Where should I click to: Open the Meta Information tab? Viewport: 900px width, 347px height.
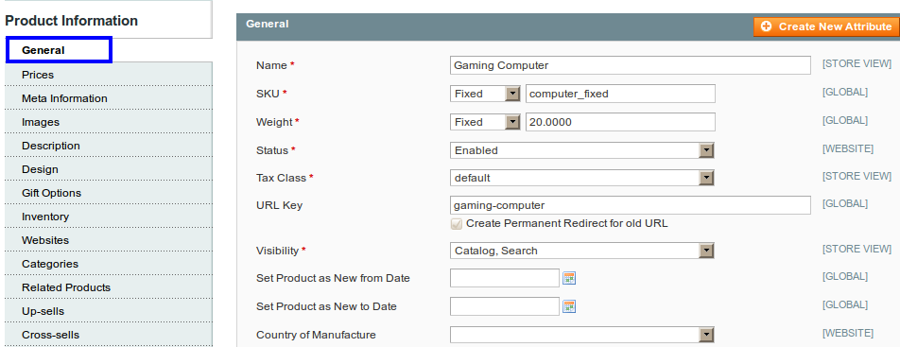pyautogui.click(x=109, y=98)
